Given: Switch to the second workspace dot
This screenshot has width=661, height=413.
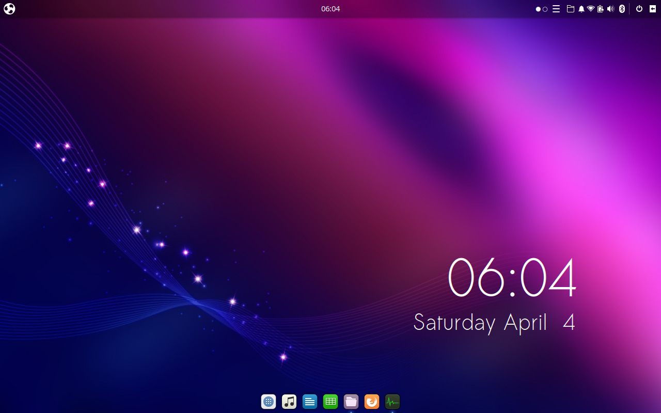Looking at the screenshot, I should 545,9.
